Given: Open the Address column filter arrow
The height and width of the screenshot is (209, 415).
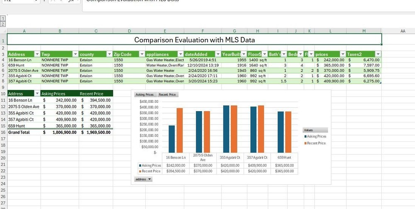Looking at the screenshot, I should pos(37,54).
